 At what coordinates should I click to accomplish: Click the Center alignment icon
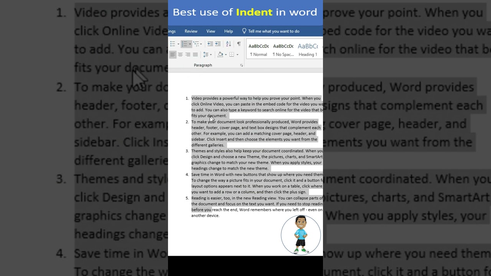coord(180,54)
